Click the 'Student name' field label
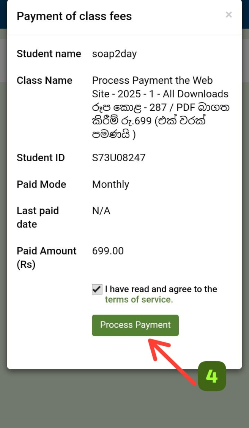This screenshot has height=428, width=249. (x=49, y=54)
